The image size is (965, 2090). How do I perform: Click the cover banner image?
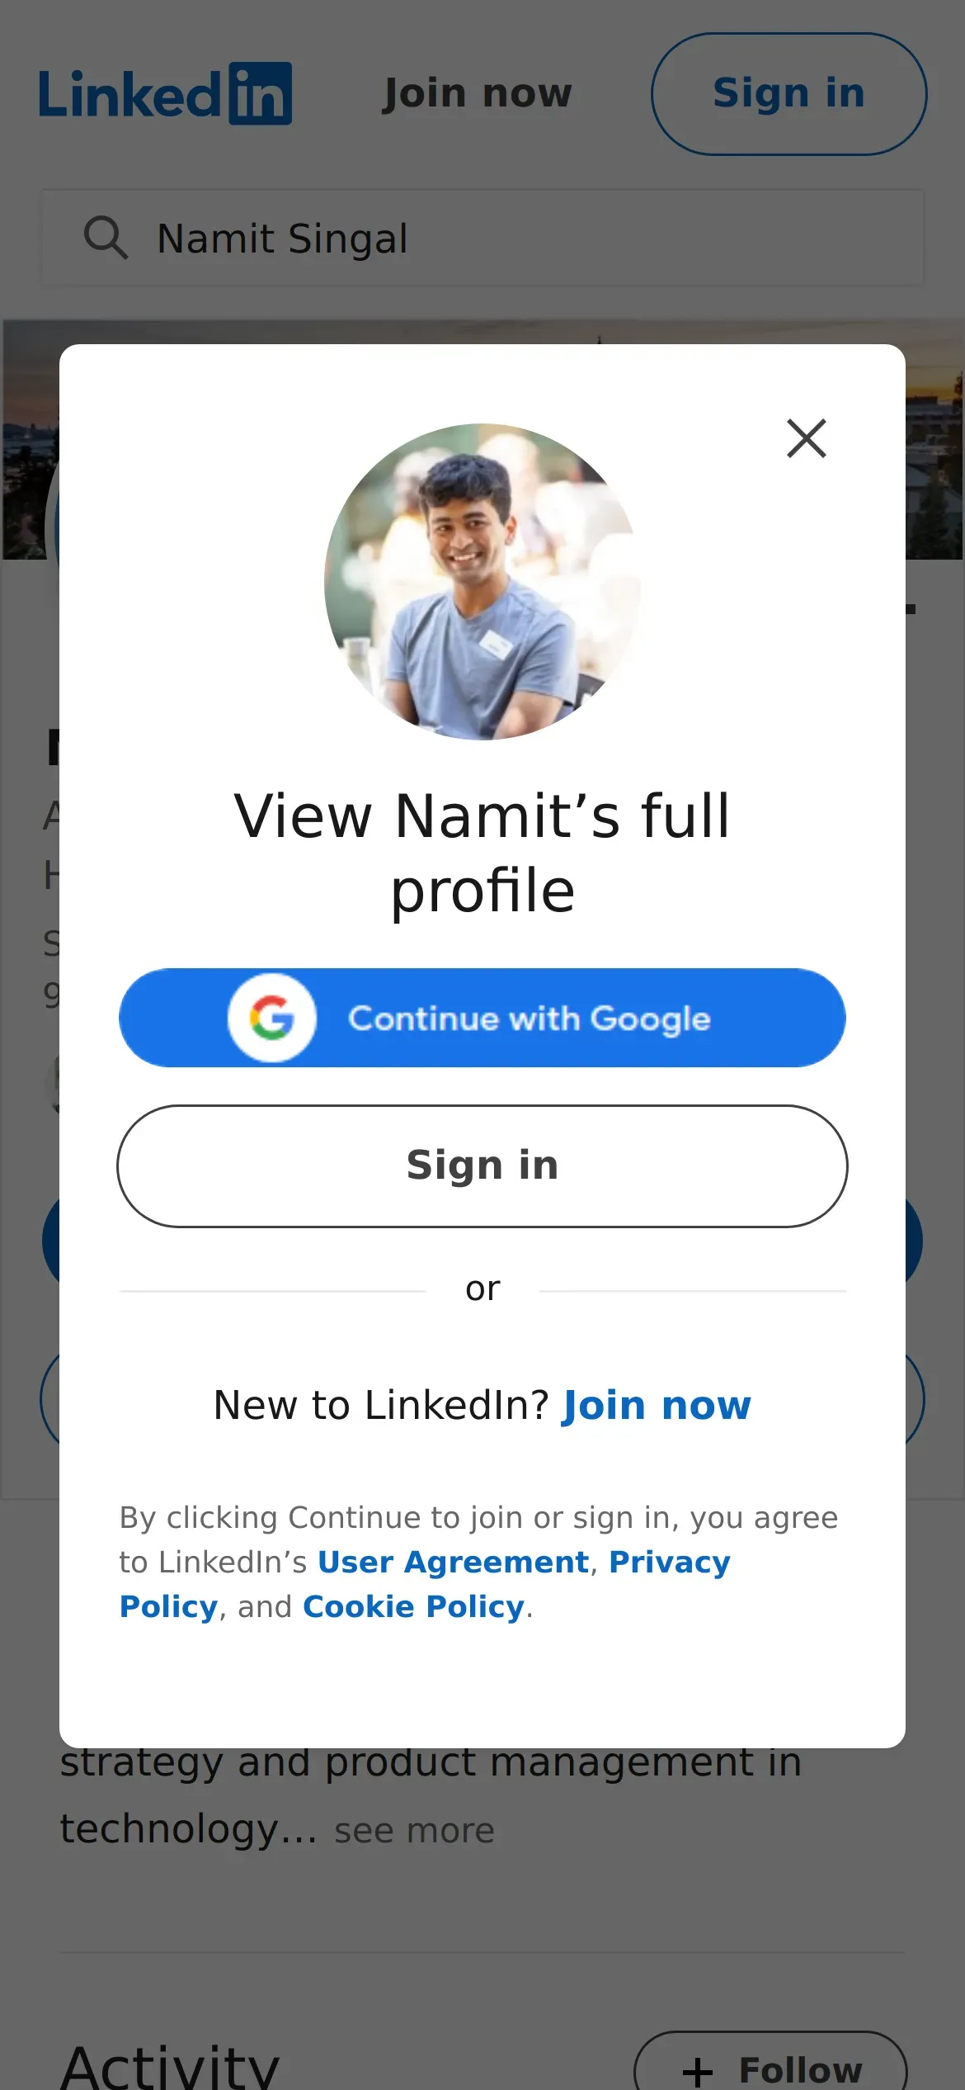pyautogui.click(x=935, y=437)
